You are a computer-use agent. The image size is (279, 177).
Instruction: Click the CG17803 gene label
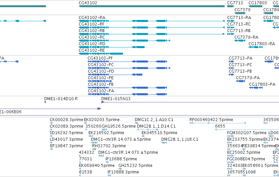point(257,3)
